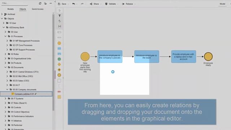Expand the 10 User folder
231x130 pixels.
pos(4,23)
